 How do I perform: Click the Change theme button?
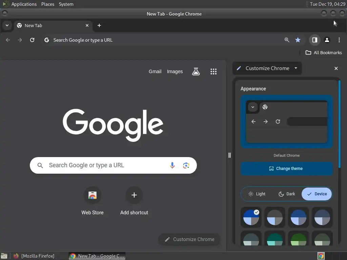tap(287, 169)
